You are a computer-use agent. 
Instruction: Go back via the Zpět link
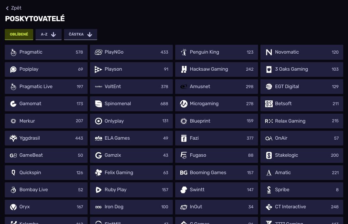click(16, 8)
